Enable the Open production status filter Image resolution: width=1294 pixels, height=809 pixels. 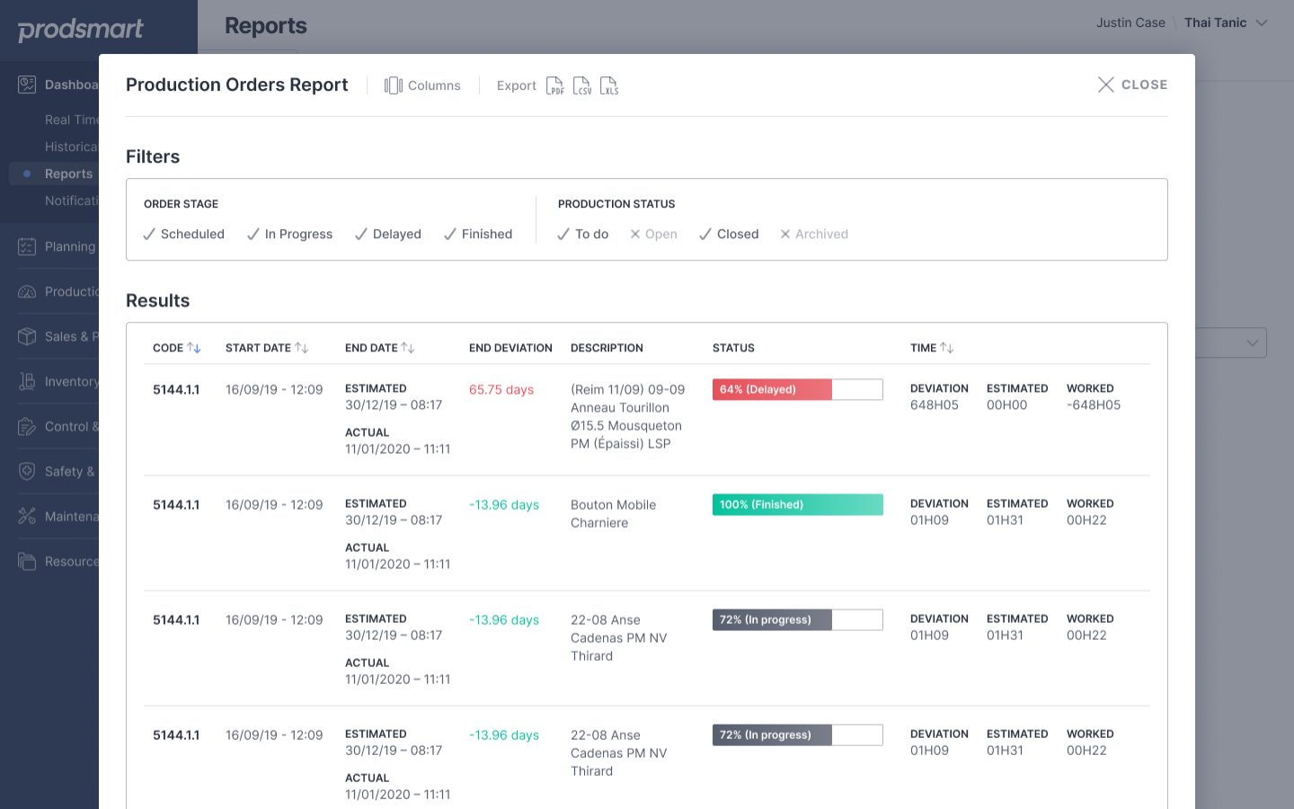(653, 234)
